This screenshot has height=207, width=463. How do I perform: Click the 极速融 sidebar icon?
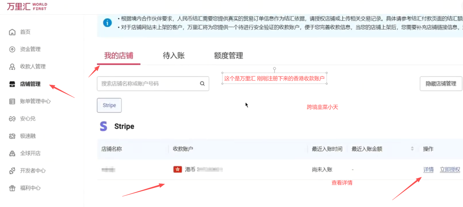click(x=12, y=136)
